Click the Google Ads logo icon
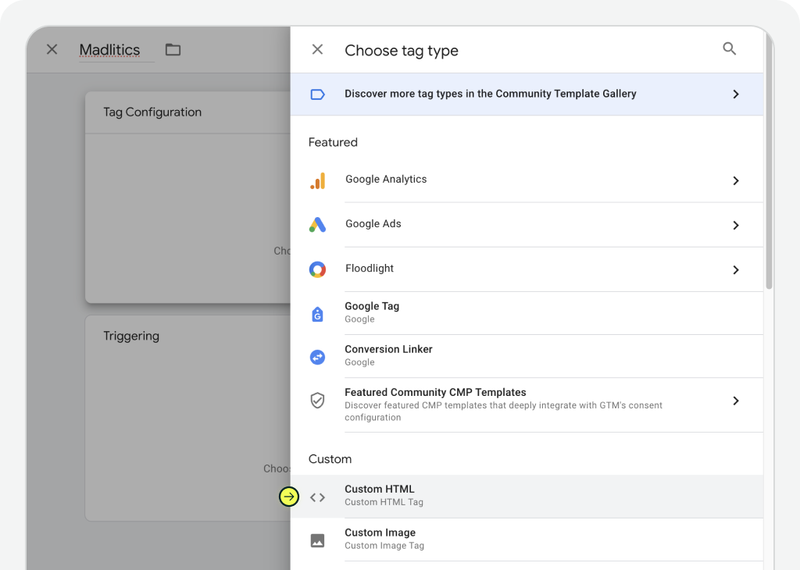 [317, 225]
